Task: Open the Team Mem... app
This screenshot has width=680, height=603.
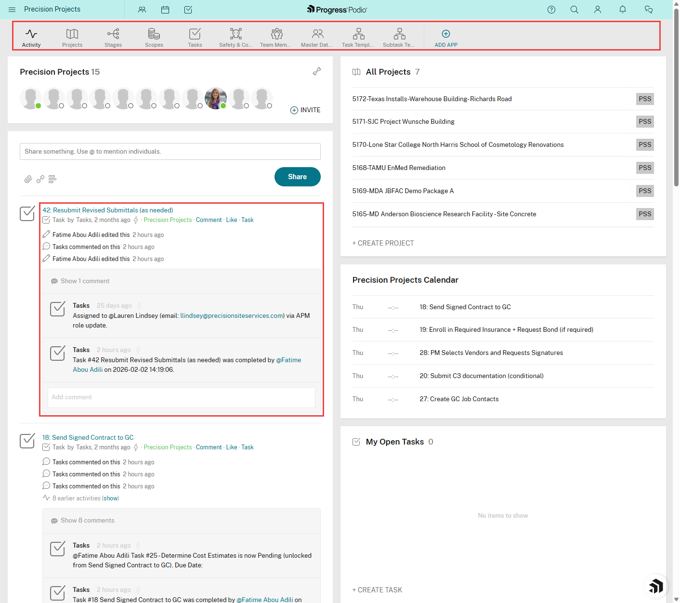Action: pyautogui.click(x=276, y=37)
